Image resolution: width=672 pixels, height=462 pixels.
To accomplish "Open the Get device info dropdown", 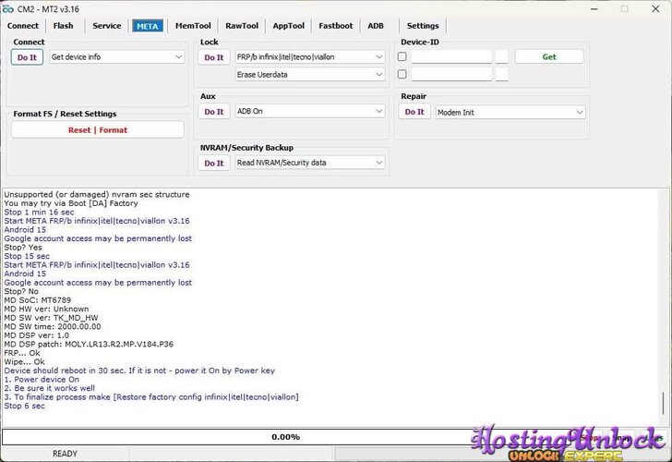I will tap(116, 56).
